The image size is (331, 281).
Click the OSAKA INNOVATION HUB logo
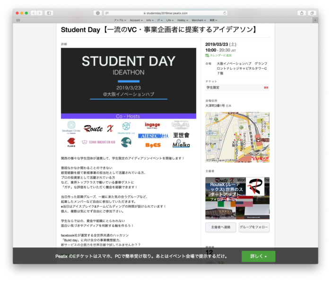pos(98,142)
